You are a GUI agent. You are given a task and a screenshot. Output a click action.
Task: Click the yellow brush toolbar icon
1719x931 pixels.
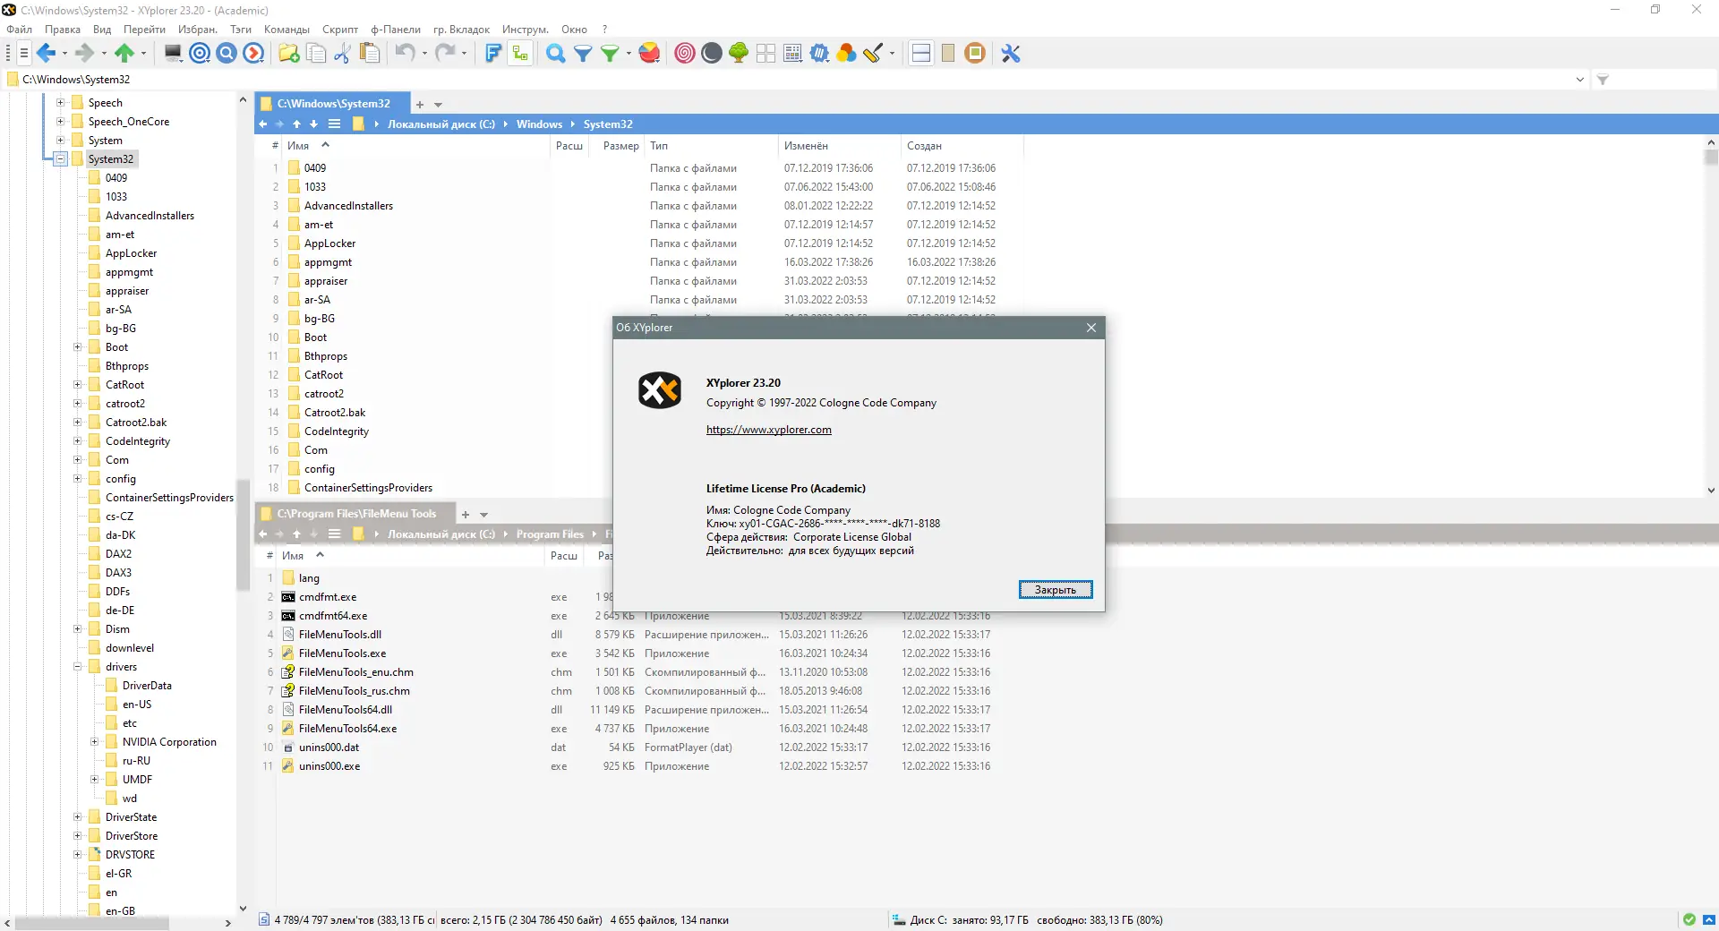tap(873, 54)
